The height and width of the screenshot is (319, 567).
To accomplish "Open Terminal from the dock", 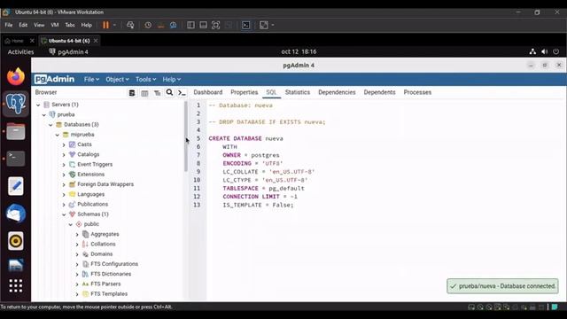I will pyautogui.click(x=16, y=159).
